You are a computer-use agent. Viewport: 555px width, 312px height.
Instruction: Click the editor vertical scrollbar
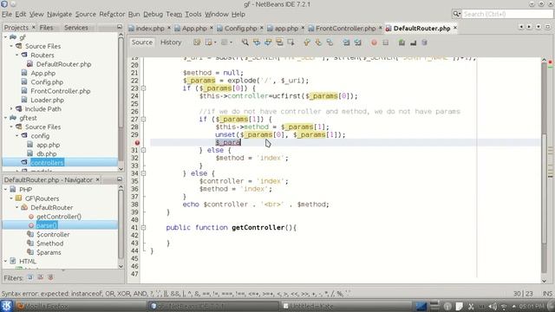click(544, 170)
